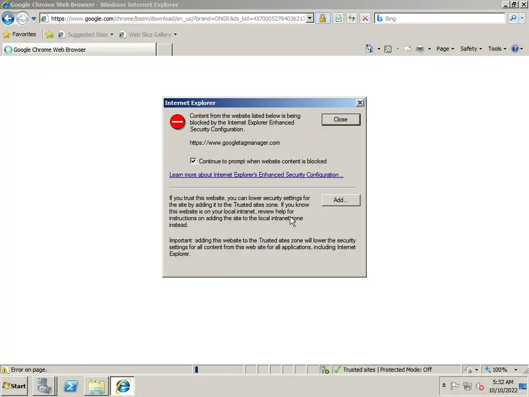529x397 pixels.
Task: Click the pop-up blocker status icon
Action: click(324, 370)
